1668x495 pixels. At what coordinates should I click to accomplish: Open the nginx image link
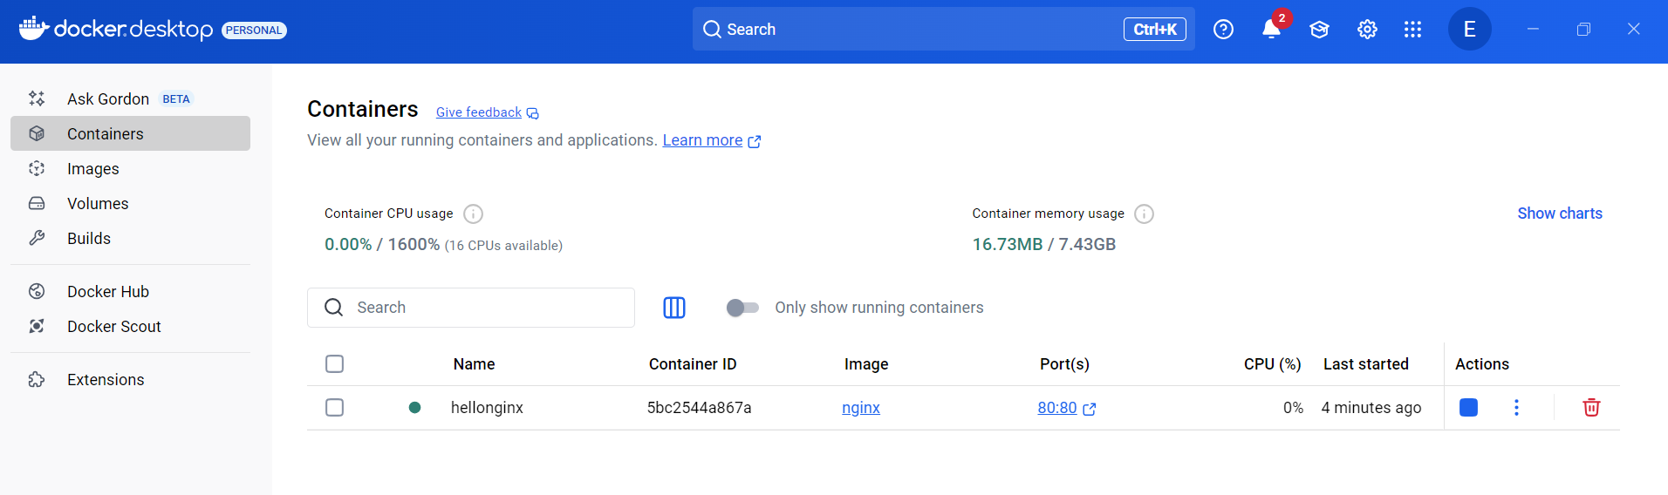pyautogui.click(x=861, y=408)
